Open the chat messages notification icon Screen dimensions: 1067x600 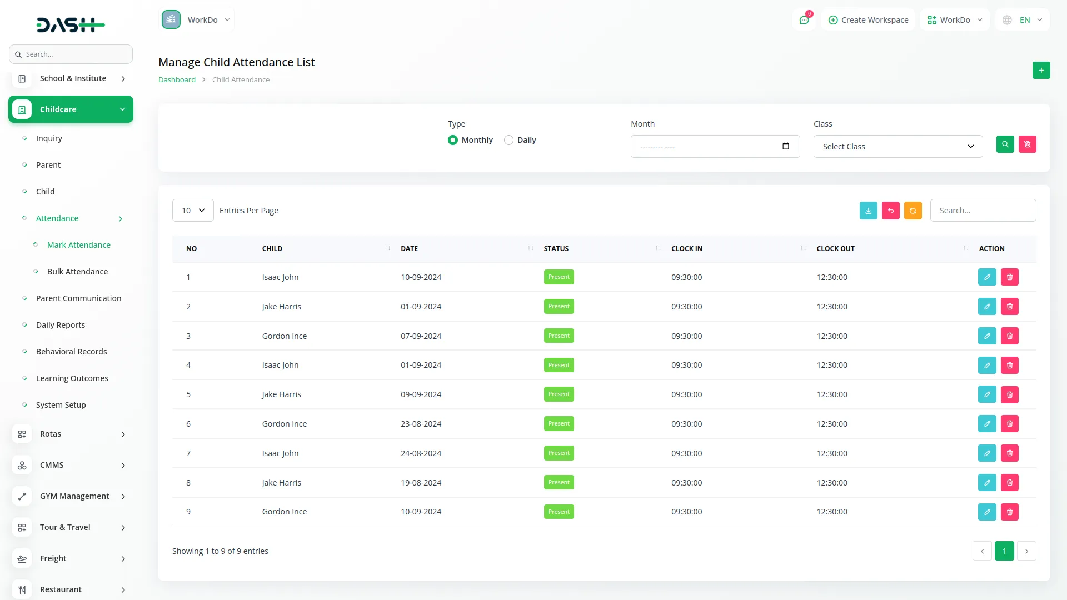point(804,20)
